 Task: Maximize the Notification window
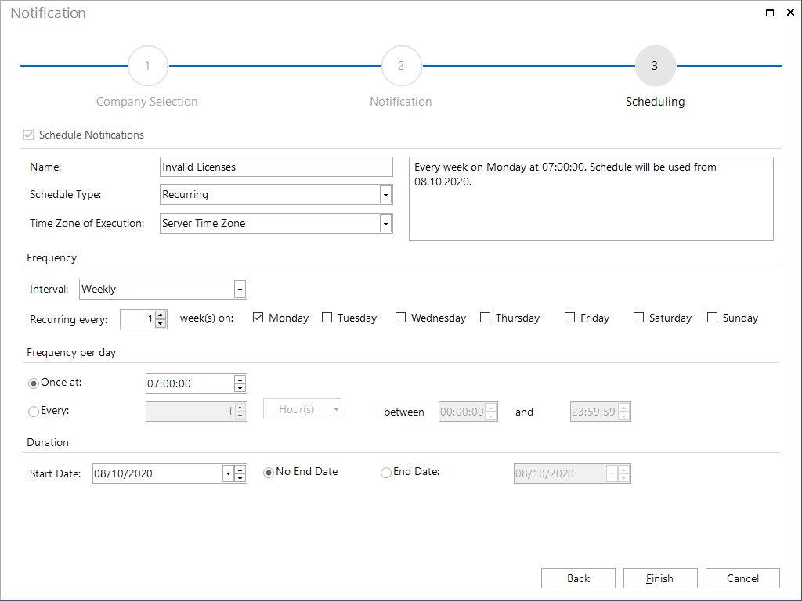click(x=770, y=13)
